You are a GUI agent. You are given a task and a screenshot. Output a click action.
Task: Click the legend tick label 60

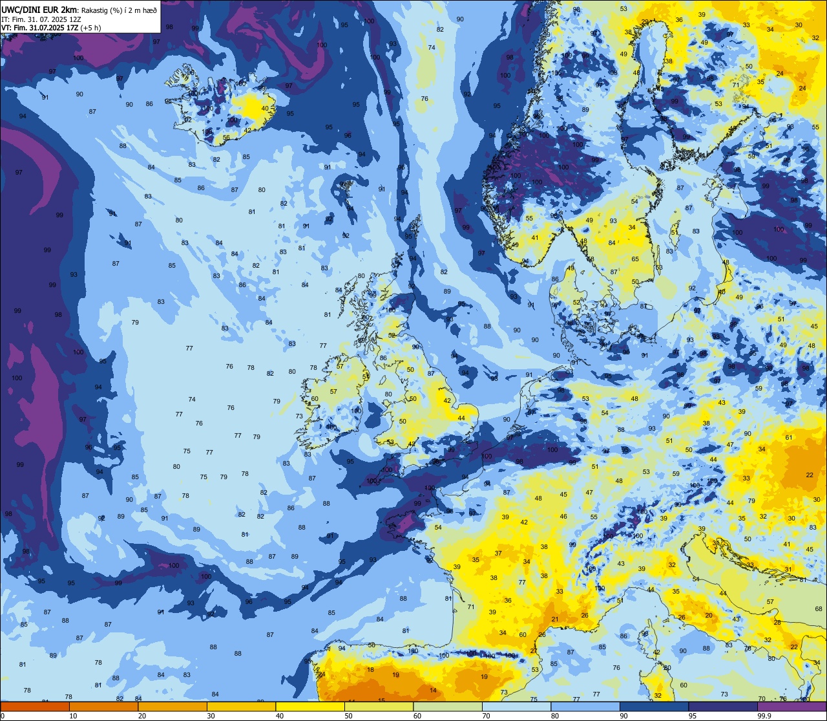417,716
